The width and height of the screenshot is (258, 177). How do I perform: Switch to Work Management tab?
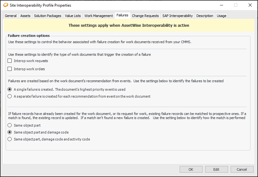tap(98, 16)
